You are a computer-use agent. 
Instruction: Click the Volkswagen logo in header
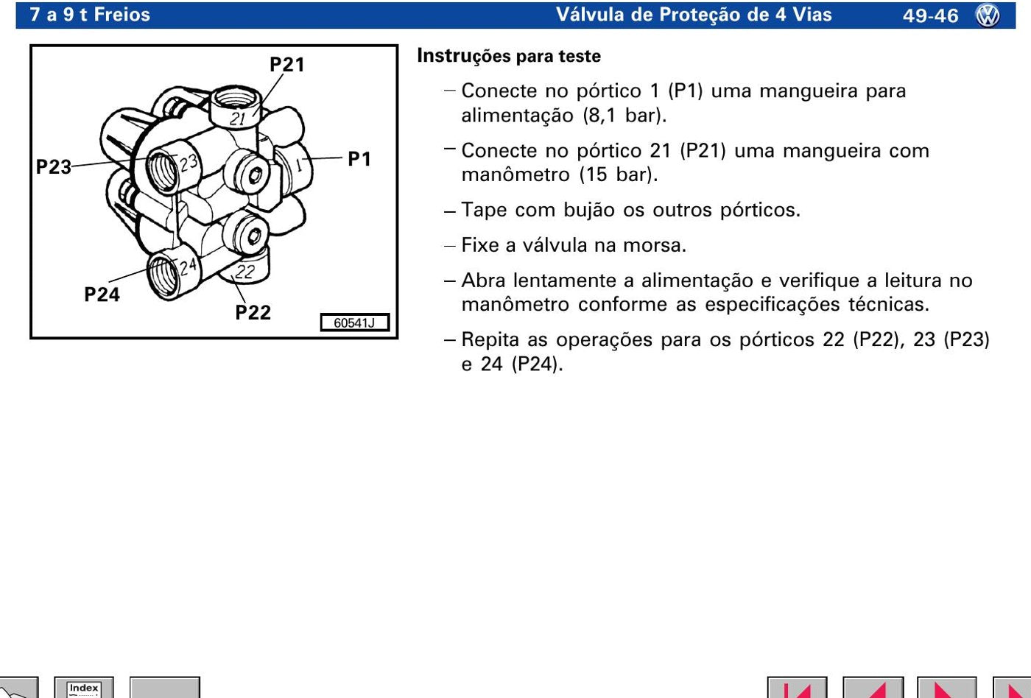click(988, 15)
